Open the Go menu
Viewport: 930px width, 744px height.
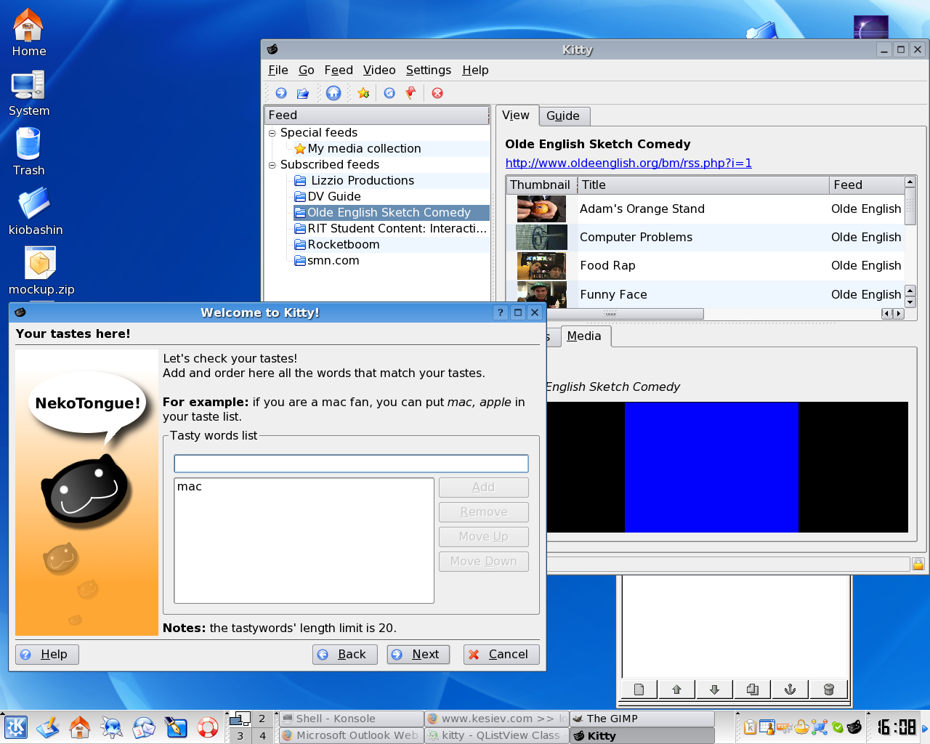point(307,70)
